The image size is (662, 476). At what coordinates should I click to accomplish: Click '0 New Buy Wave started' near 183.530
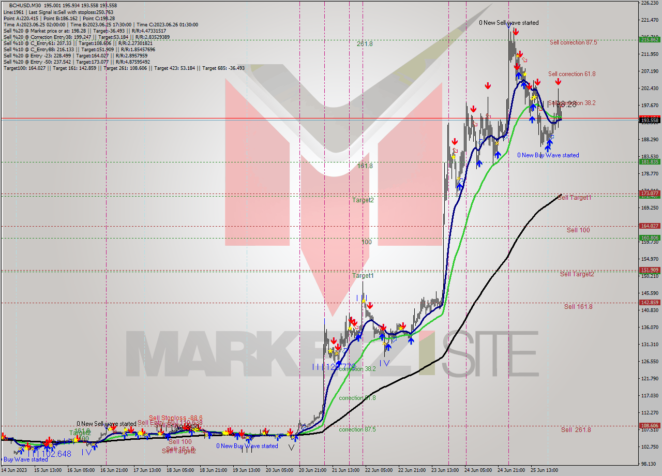pyautogui.click(x=548, y=155)
